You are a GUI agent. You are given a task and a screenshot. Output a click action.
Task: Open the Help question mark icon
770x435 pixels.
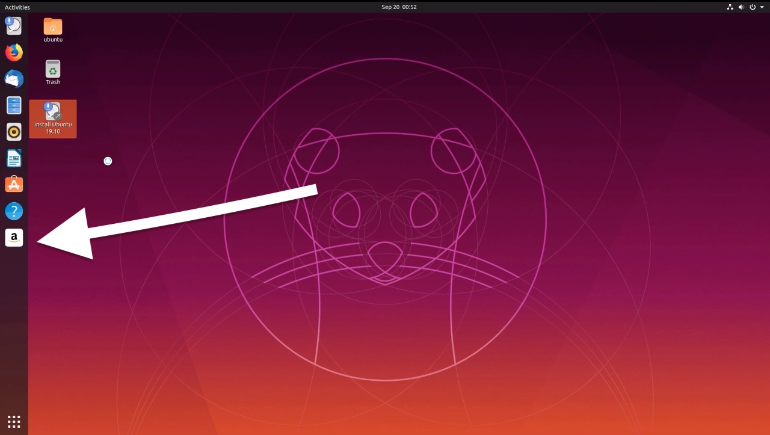14,211
